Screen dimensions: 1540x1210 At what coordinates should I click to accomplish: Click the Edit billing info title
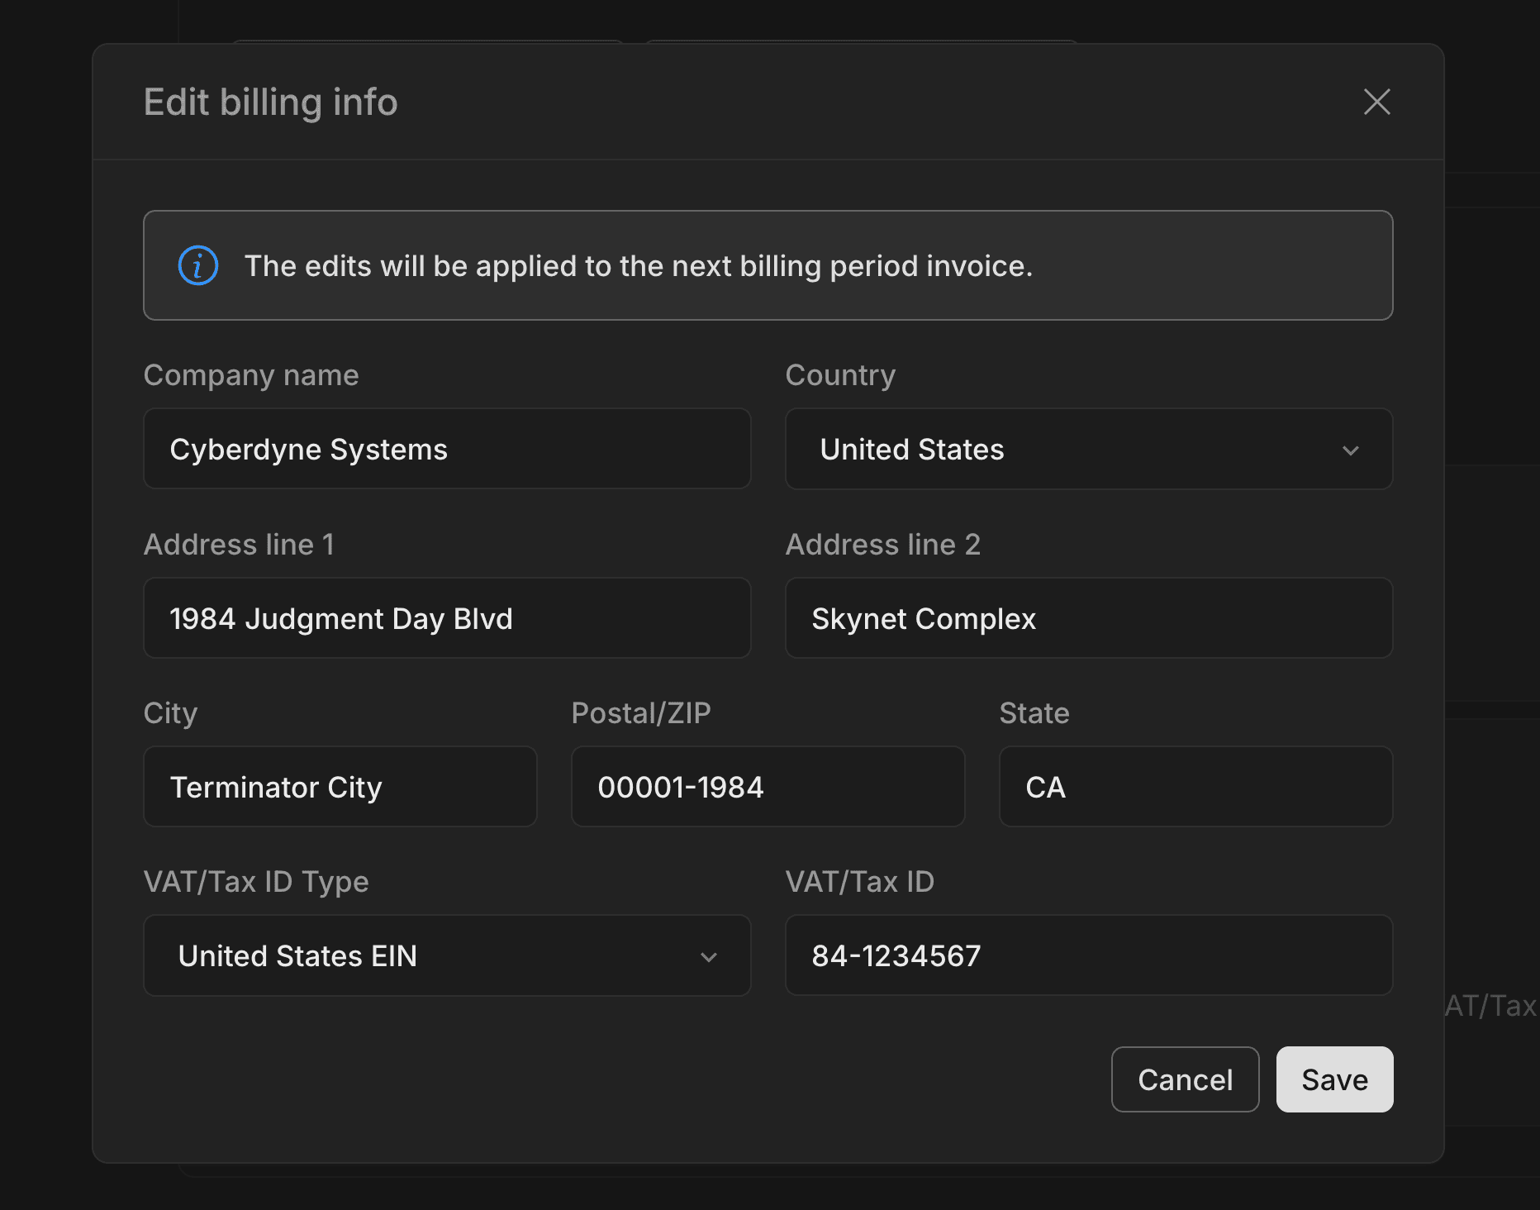click(x=270, y=102)
